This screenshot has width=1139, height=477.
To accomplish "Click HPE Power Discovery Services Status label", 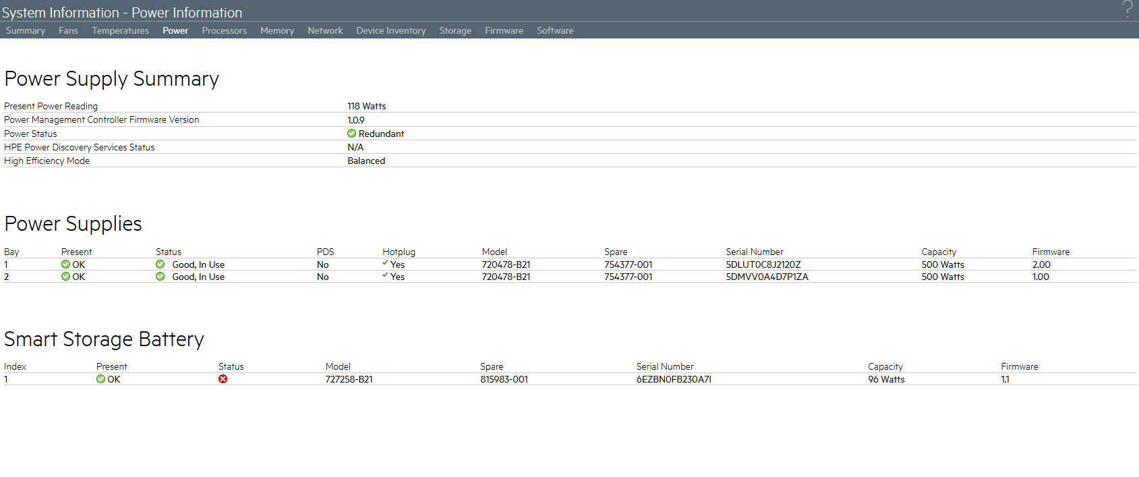I will click(80, 147).
